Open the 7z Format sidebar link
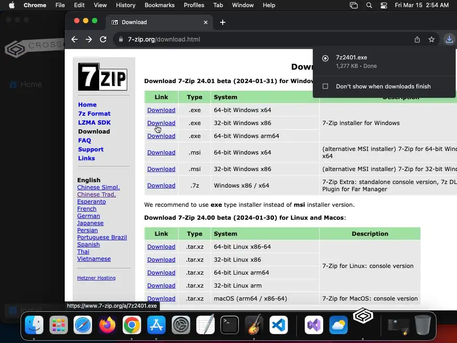This screenshot has height=343, width=457. click(x=94, y=114)
